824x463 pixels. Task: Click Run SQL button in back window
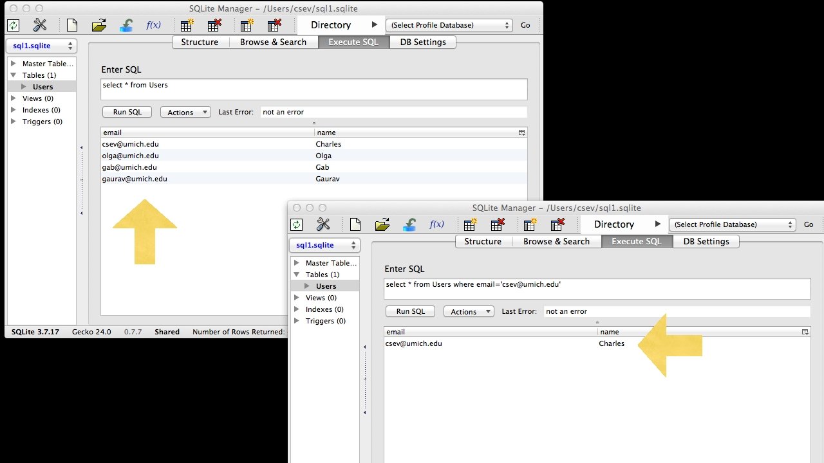point(127,112)
